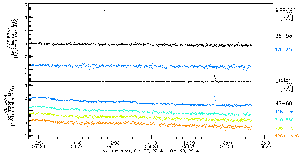Screen dimensions: 301x154
Task: Click the x-axis title with the date range
Action: (x=150, y=151)
